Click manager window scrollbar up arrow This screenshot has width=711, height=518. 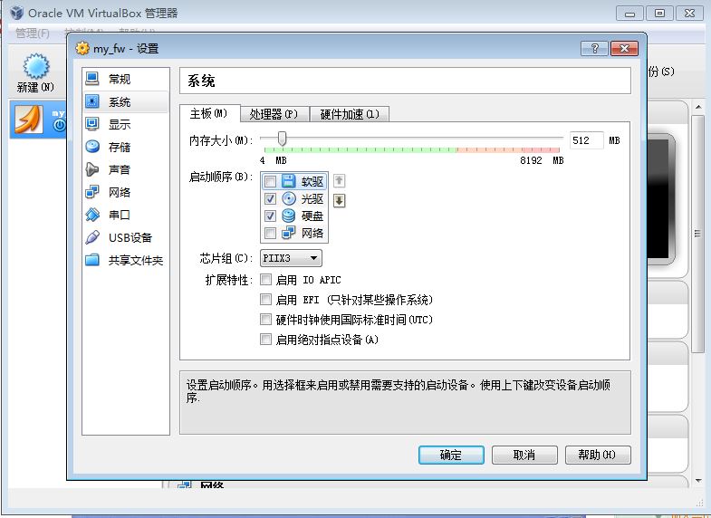tap(697, 108)
